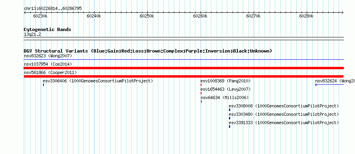Click the 60250k ruler tick label
The width and height of the screenshot is (355, 154).
tap(147, 16)
